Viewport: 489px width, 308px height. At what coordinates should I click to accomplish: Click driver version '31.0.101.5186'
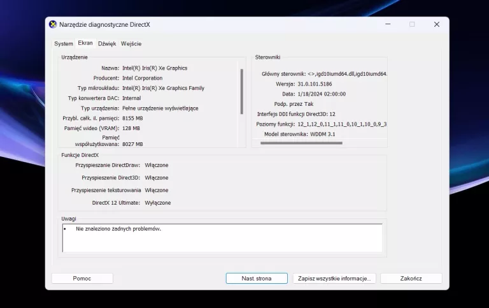315,84
